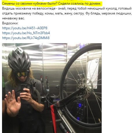Click the Видосики: label above the links
The width and height of the screenshot is (134, 133).
pos(10,23)
